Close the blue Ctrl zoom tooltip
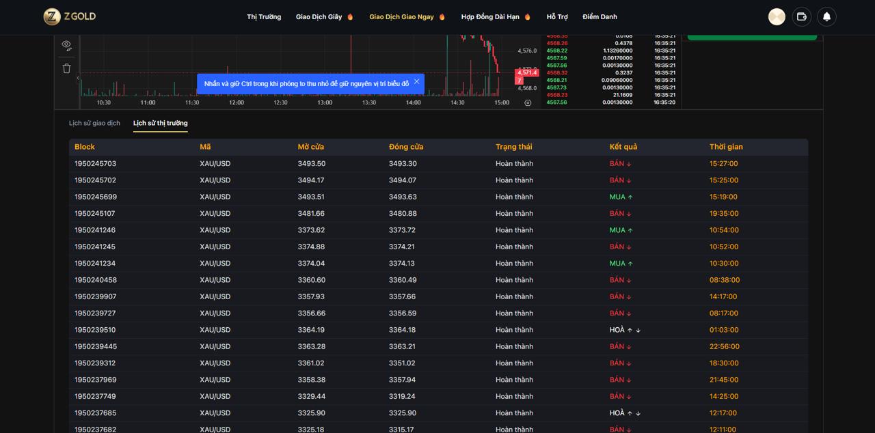This screenshot has height=433, width=875. pyautogui.click(x=416, y=82)
